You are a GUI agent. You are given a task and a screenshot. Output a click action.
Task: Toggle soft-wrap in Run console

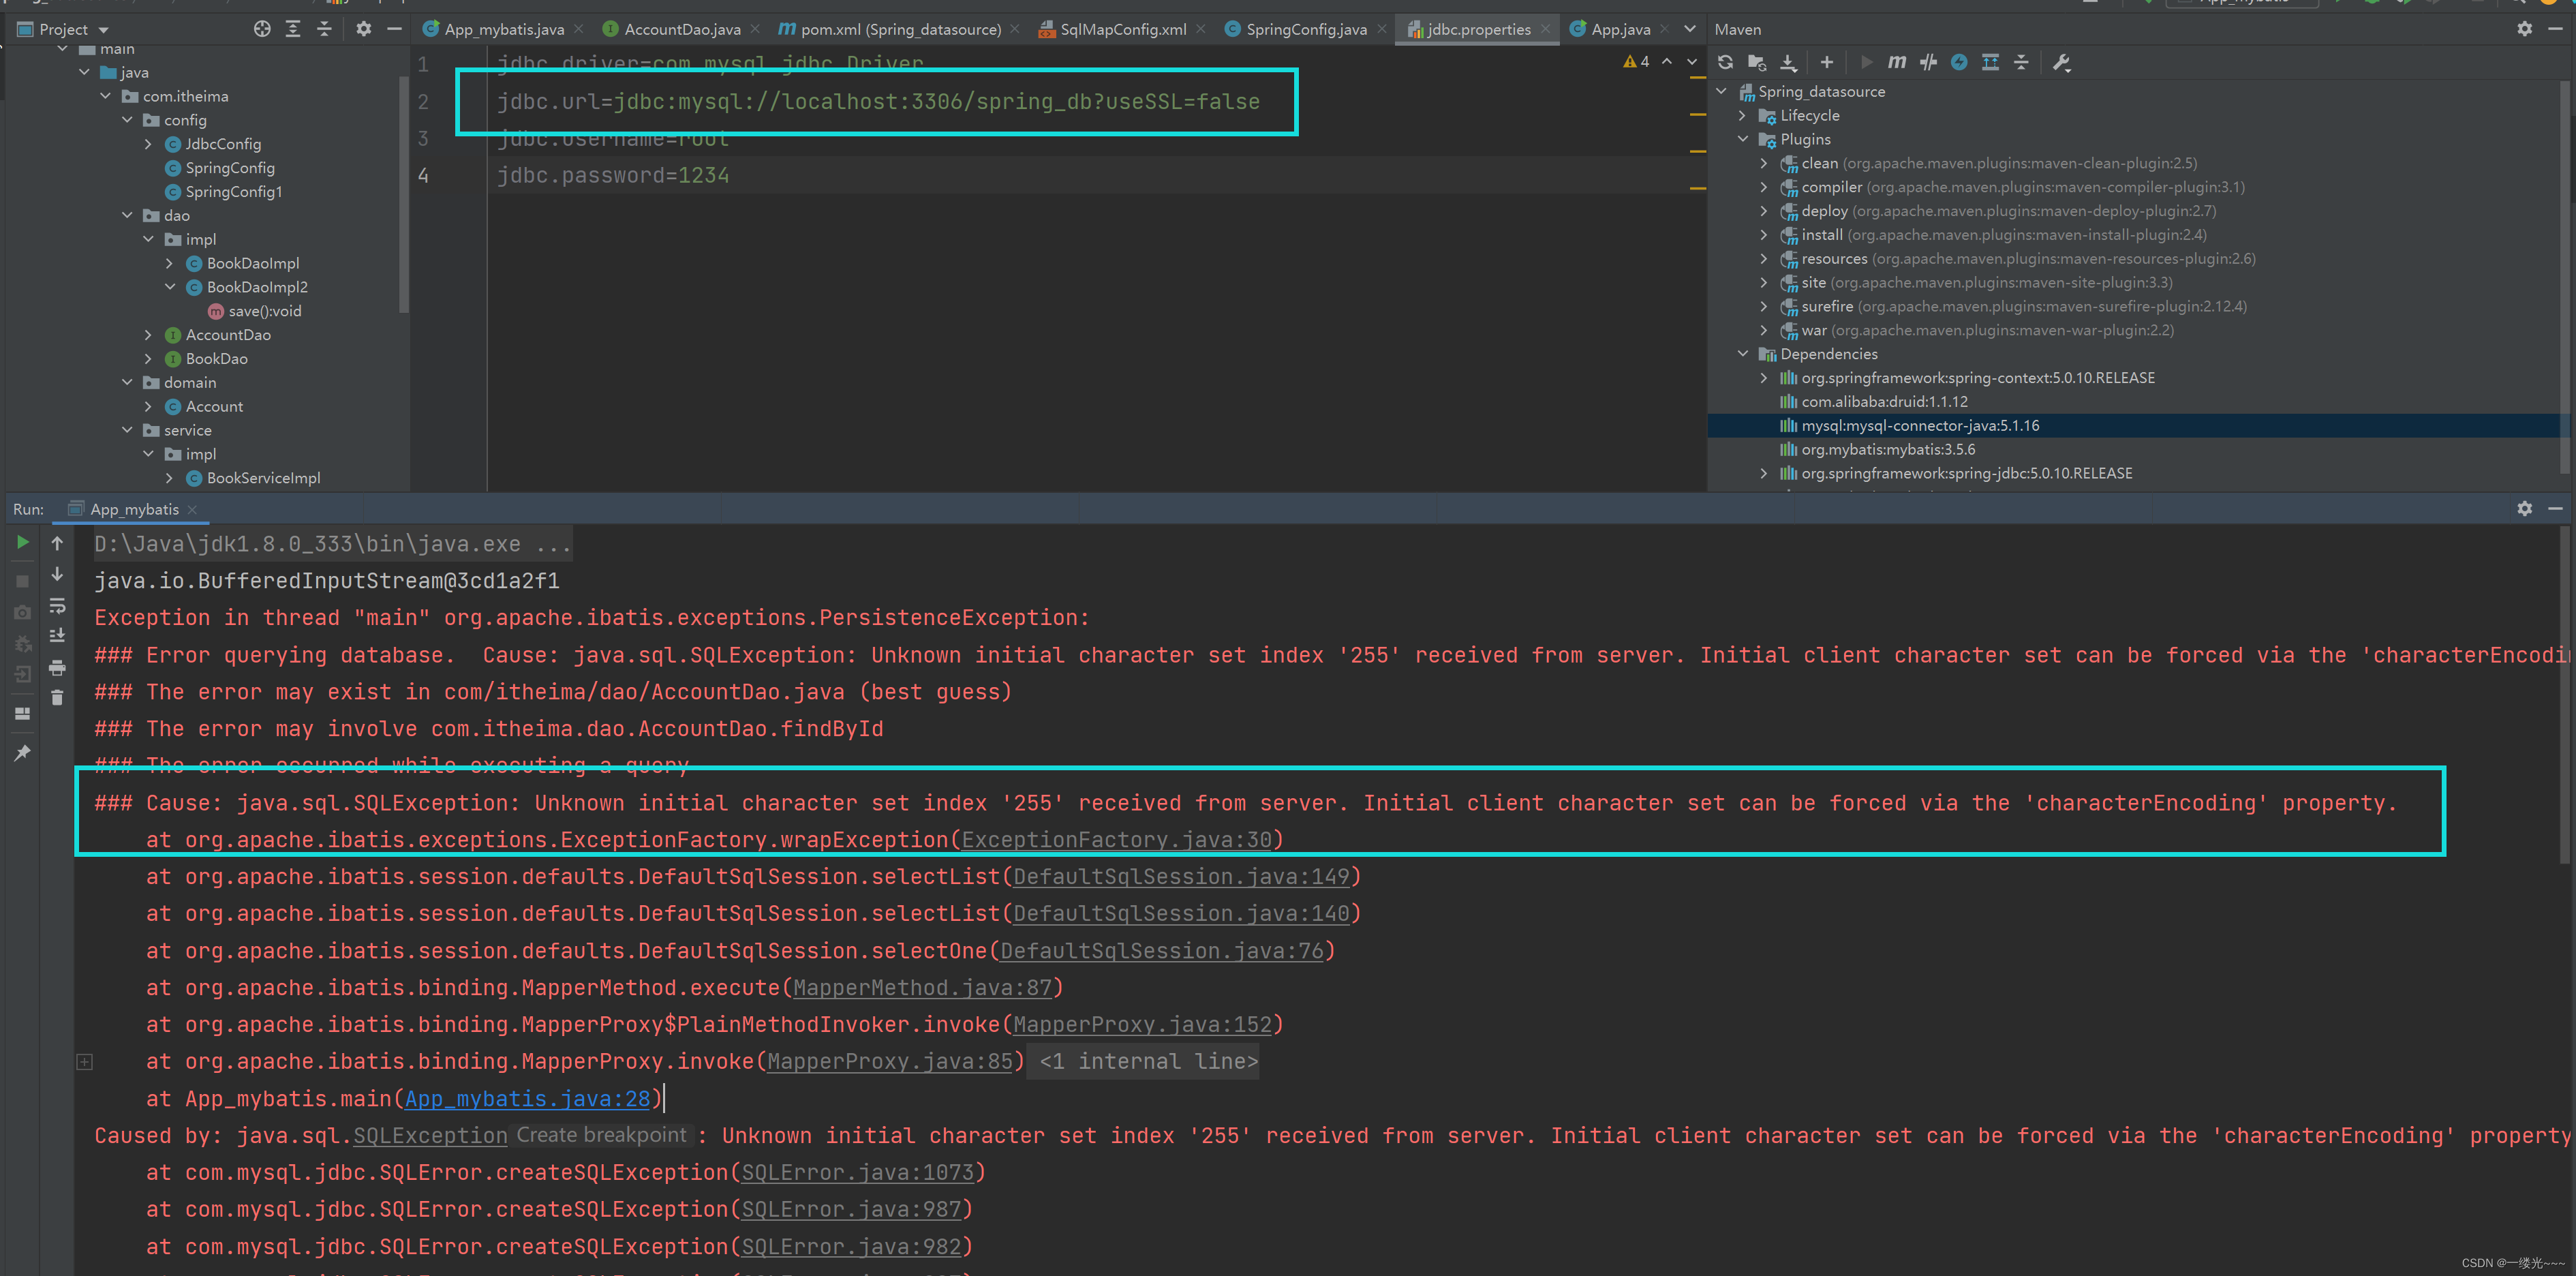[57, 606]
